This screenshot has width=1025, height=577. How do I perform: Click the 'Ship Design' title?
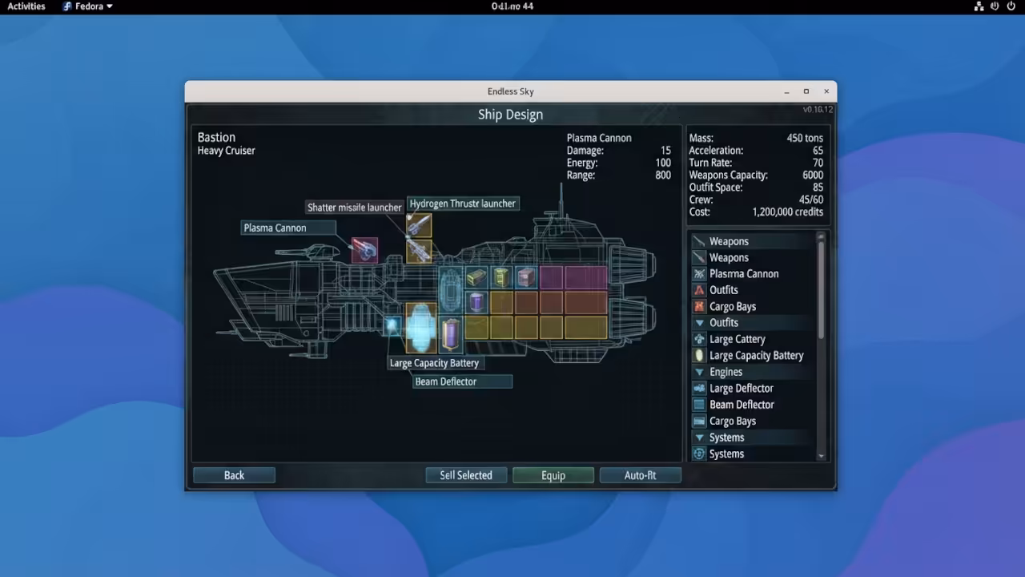coord(511,115)
